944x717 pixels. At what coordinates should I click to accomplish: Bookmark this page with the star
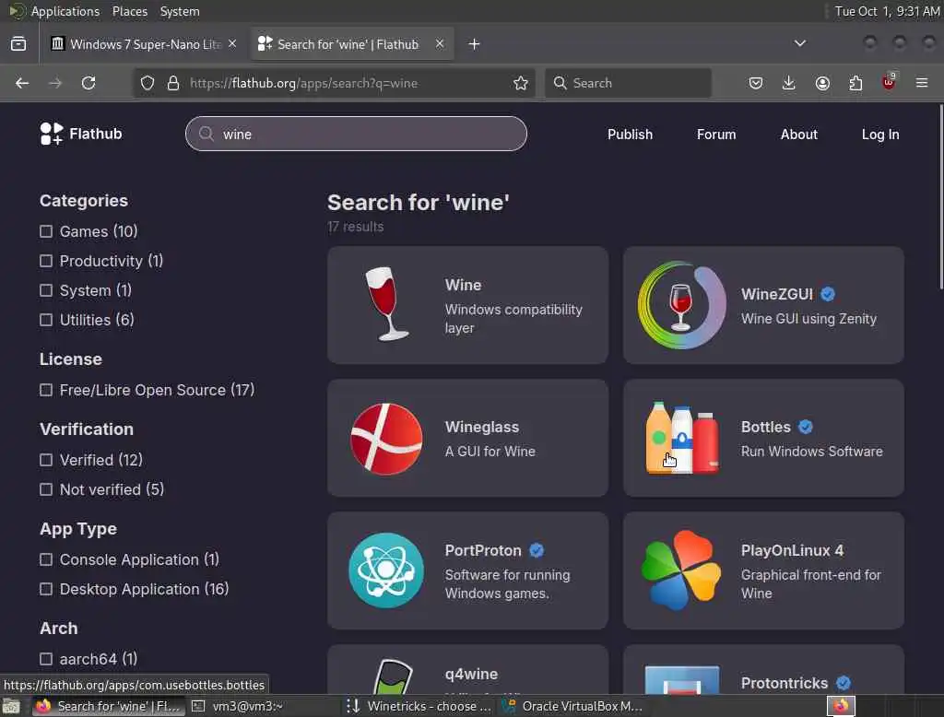point(521,83)
